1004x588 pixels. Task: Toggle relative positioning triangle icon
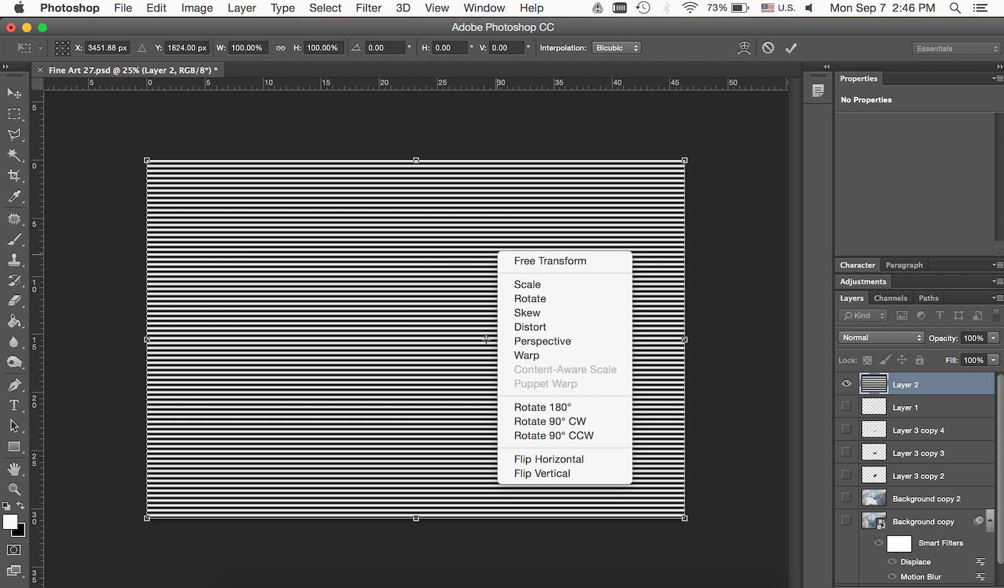(142, 48)
